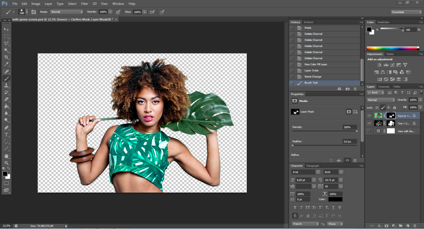Screen dimensions: 424x229
Task: Create new snapshot camera icon in History
Action: [x=347, y=89]
